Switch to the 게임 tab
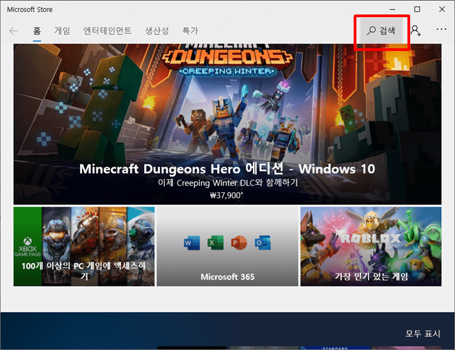The height and width of the screenshot is (350, 455). tap(62, 31)
